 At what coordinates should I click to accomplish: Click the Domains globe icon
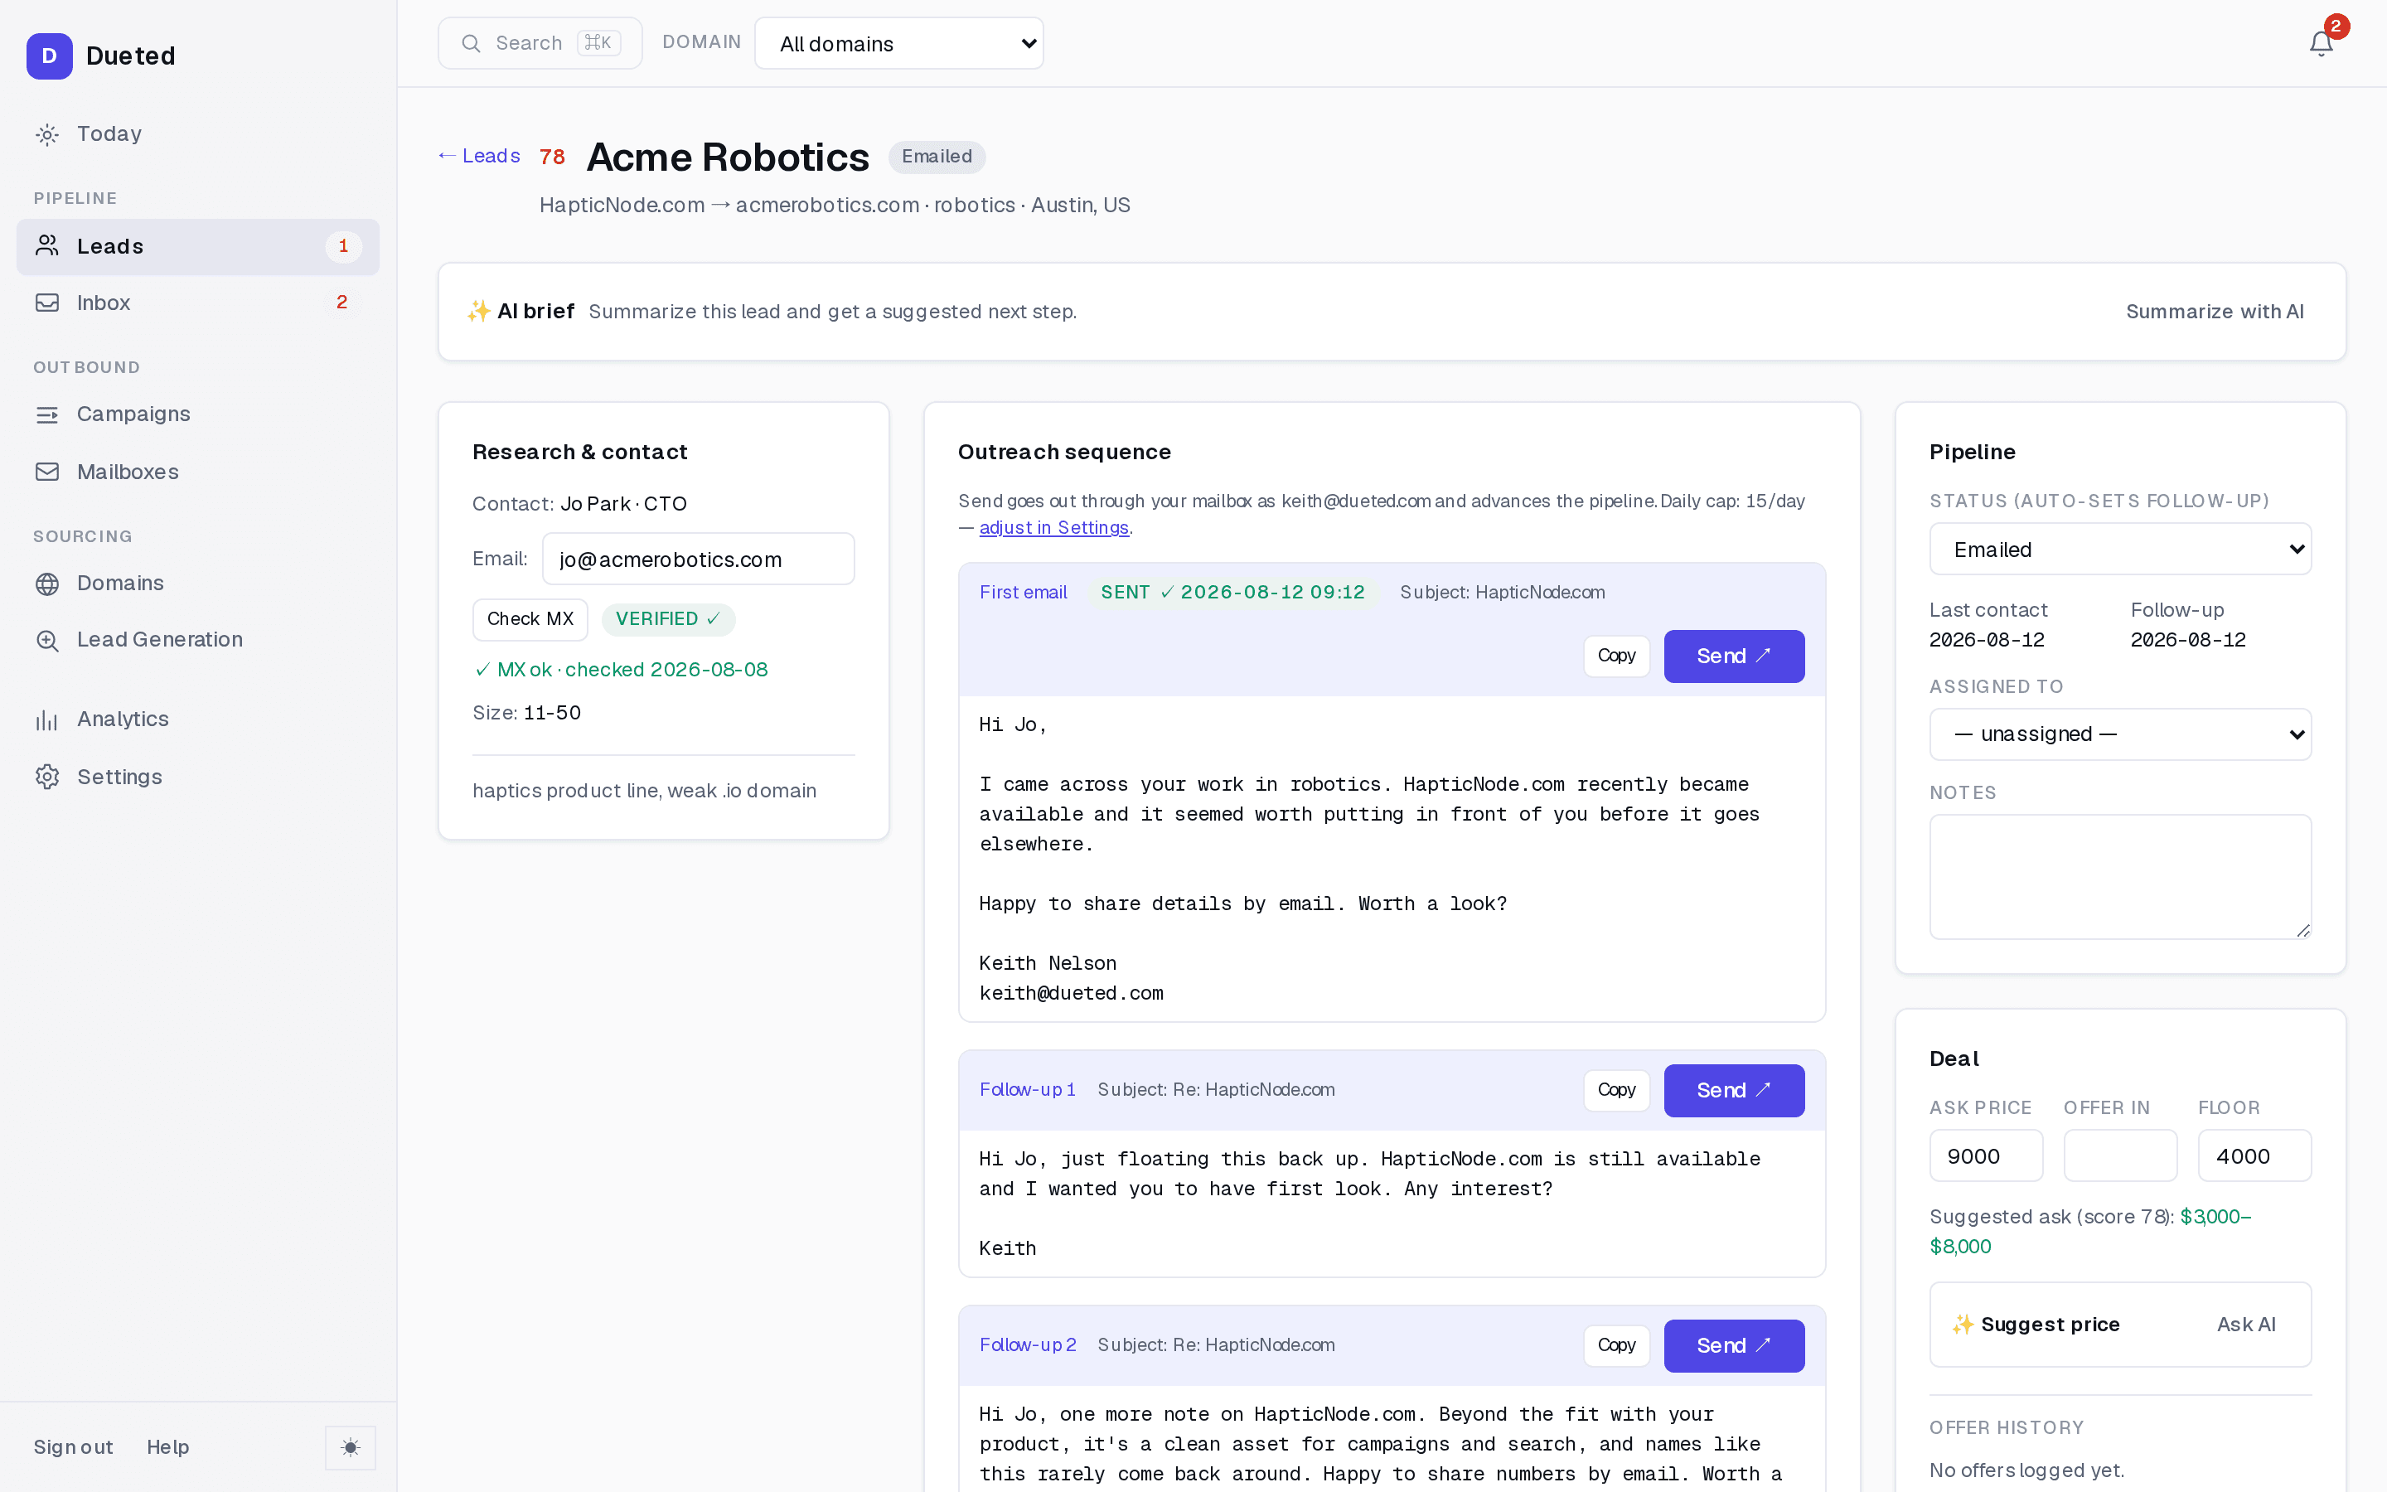pyautogui.click(x=47, y=584)
